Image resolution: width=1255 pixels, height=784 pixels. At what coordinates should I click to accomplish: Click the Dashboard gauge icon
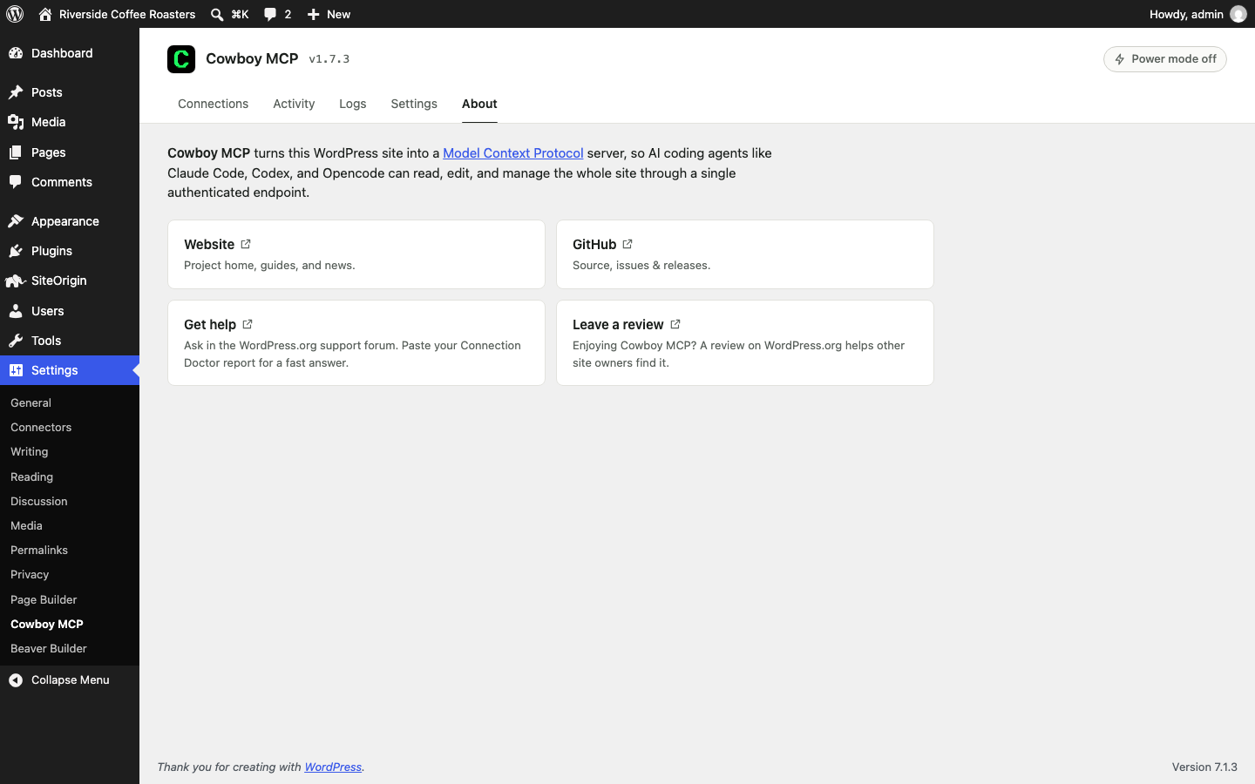coord(16,53)
